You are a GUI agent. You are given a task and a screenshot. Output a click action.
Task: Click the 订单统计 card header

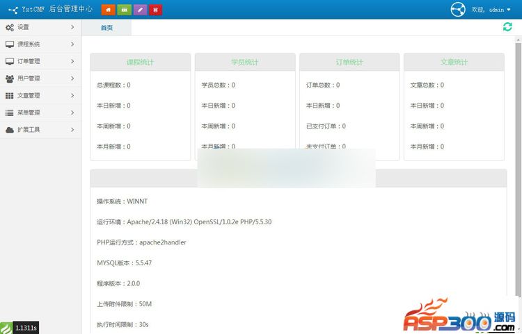click(x=349, y=62)
